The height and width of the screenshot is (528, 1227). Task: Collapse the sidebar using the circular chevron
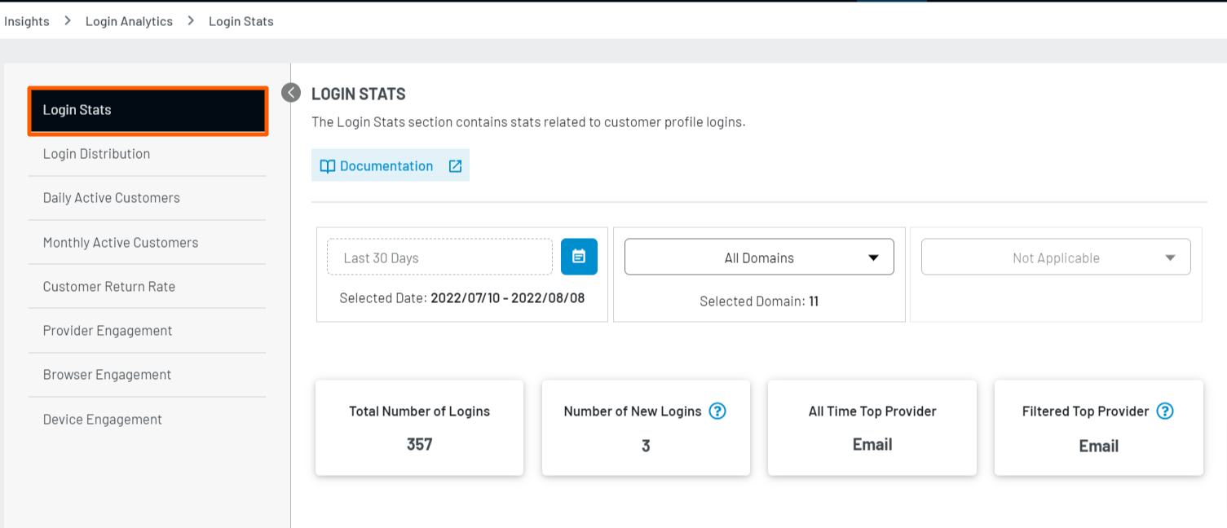[290, 93]
